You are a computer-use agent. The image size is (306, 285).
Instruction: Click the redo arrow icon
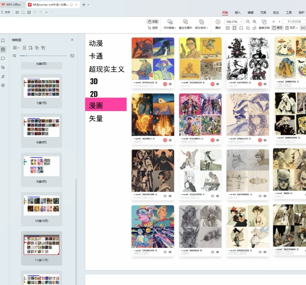click(41, 12)
